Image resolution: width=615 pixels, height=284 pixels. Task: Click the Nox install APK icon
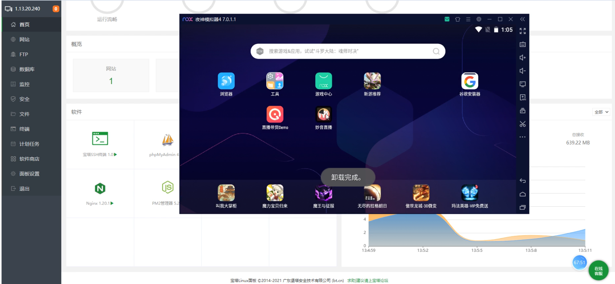523,97
